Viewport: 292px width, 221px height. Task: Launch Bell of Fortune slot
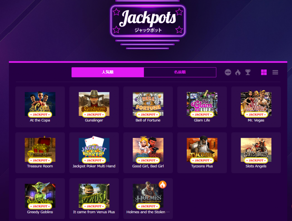[148, 107]
